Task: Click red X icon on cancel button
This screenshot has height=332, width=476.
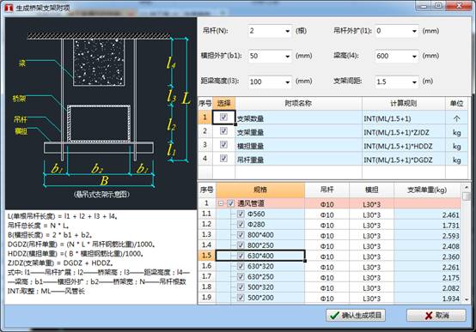Action: (429, 316)
